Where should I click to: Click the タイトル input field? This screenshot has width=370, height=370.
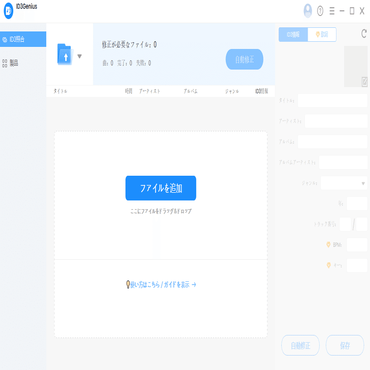[x=332, y=100]
